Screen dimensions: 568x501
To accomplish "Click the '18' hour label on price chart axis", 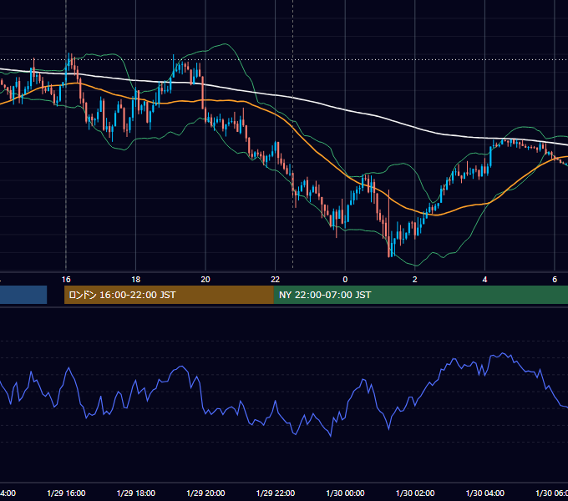I will pyautogui.click(x=136, y=280).
